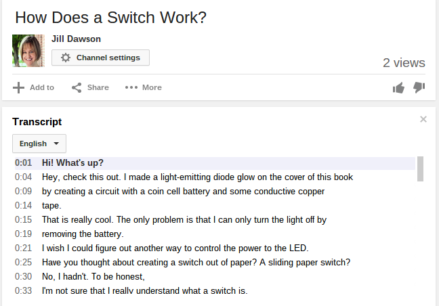
Task: Click the gear icon in Channel settings
Action: tap(66, 58)
